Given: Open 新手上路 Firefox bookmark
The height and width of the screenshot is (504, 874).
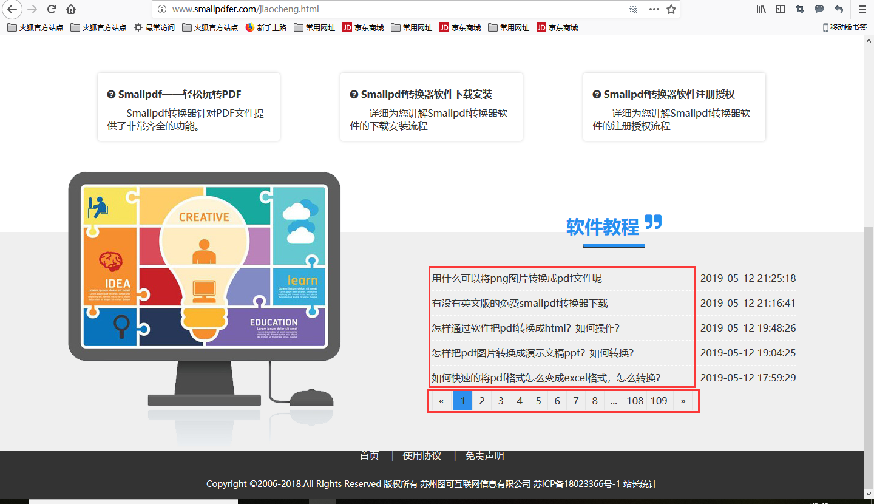Looking at the screenshot, I should 266,27.
